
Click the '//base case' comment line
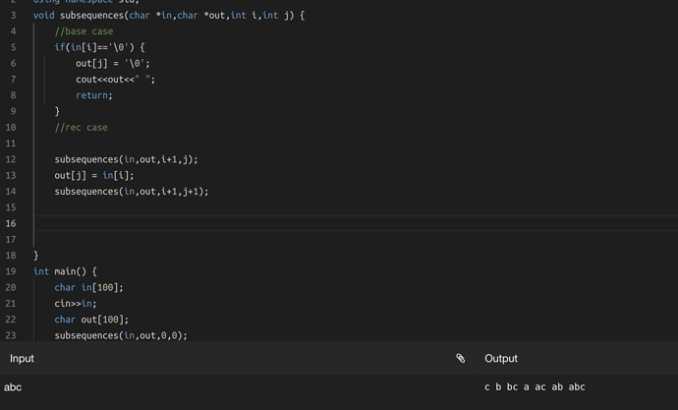click(84, 31)
